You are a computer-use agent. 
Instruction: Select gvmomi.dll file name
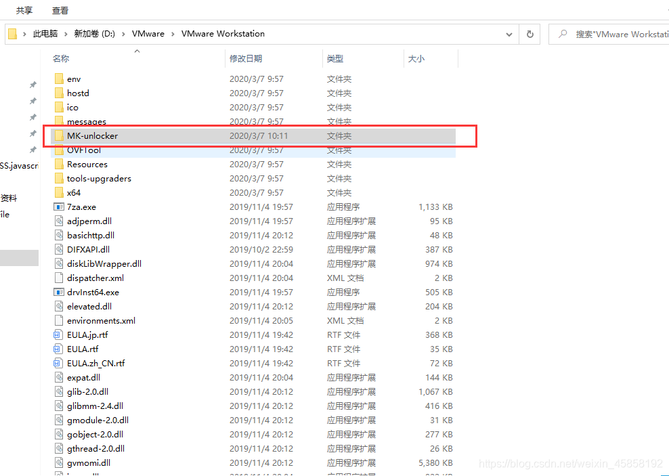89,462
